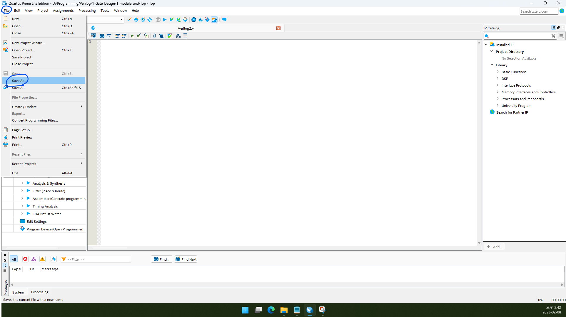
Task: Click the Insert Template icon
Action: (161, 36)
